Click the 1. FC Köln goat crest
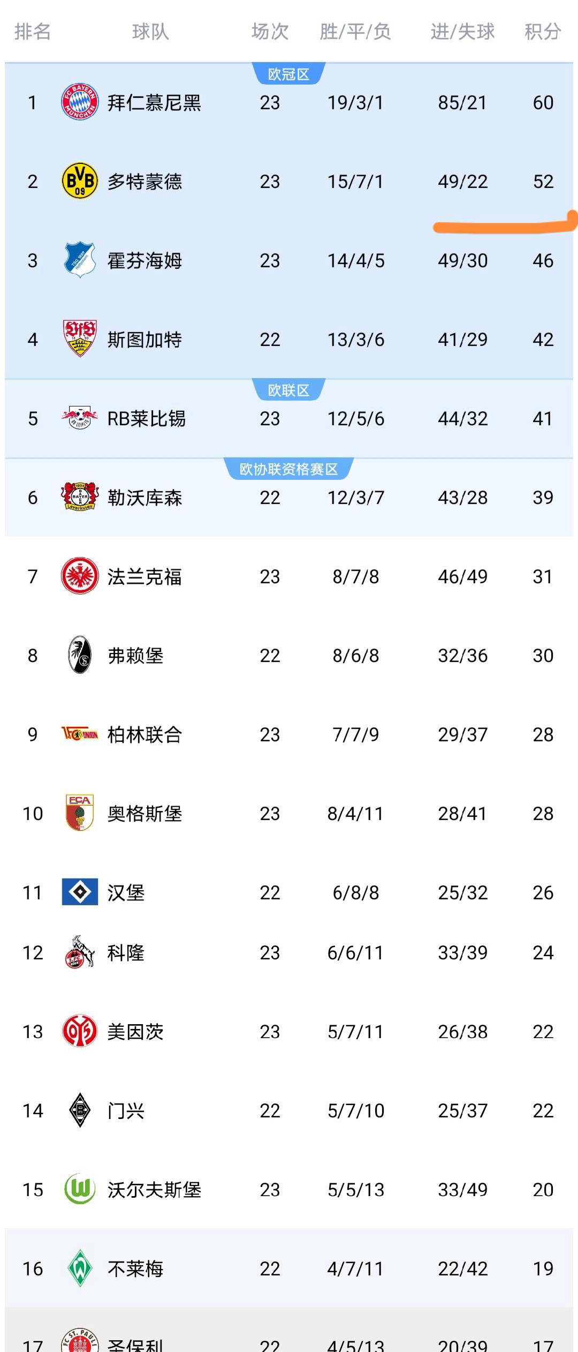 click(80, 952)
